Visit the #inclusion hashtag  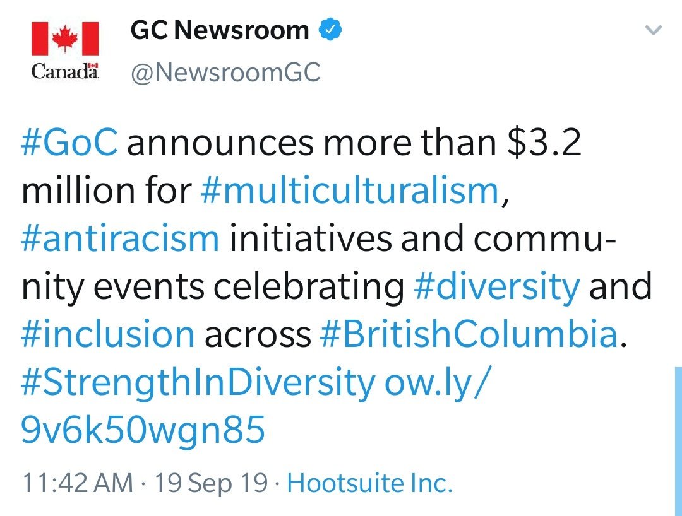(108, 334)
